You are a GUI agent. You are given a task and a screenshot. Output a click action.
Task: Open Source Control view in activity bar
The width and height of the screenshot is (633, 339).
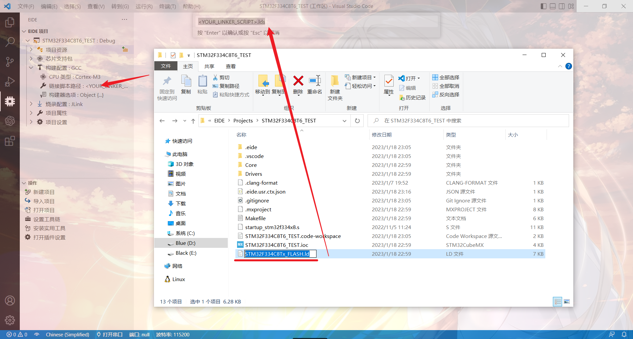click(x=10, y=62)
